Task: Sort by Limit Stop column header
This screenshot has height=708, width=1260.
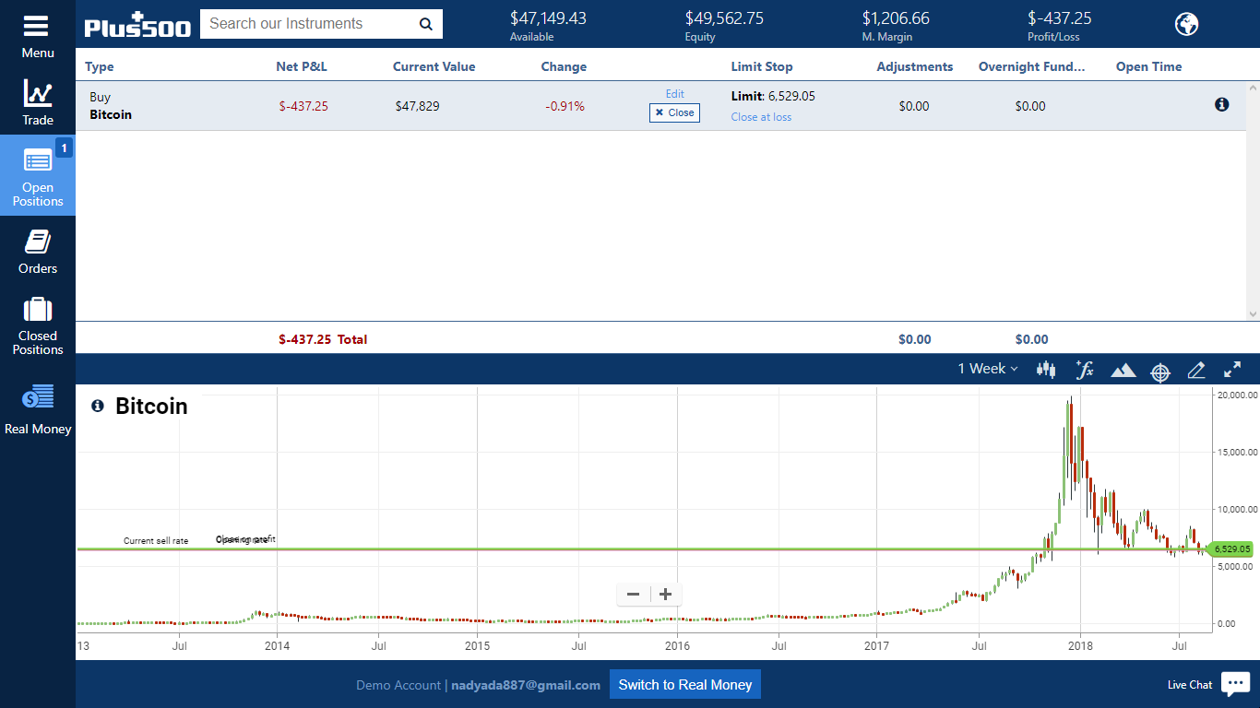Action: pyautogui.click(x=762, y=66)
